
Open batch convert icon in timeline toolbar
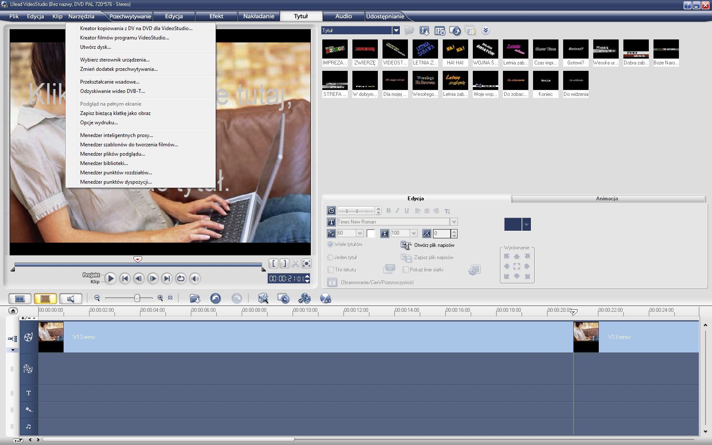click(x=283, y=299)
